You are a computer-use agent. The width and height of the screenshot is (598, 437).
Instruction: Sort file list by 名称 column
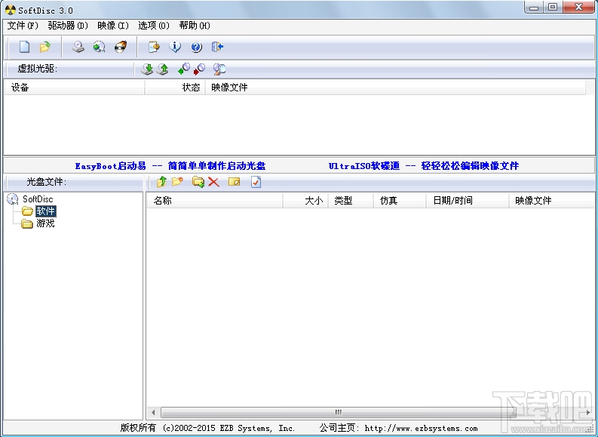coord(215,200)
